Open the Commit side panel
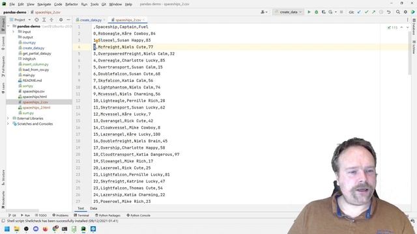 (x=3, y=44)
